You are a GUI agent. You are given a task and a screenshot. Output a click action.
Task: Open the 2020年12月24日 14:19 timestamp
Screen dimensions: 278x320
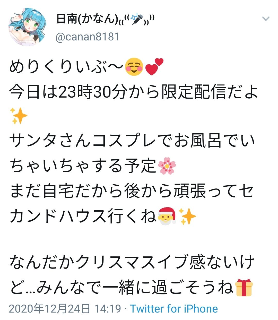65,309
